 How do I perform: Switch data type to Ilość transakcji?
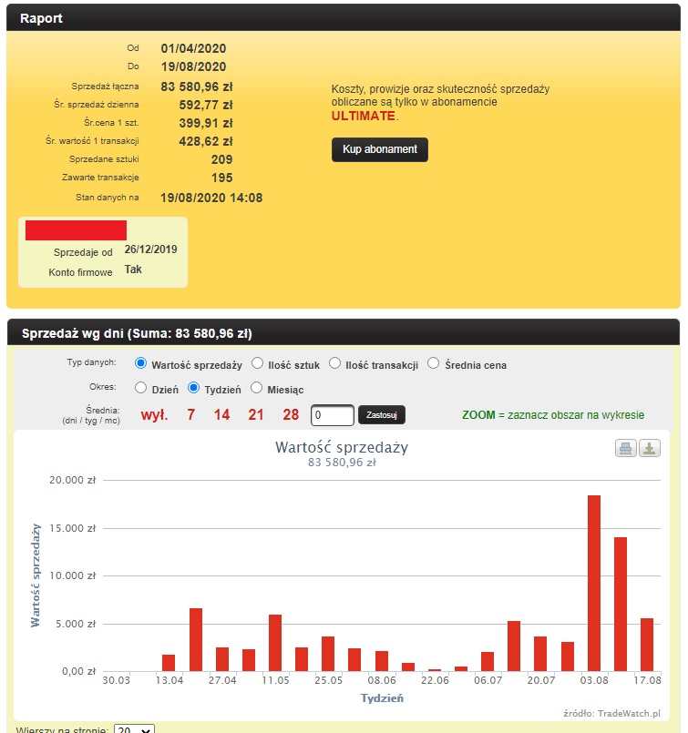coord(335,364)
